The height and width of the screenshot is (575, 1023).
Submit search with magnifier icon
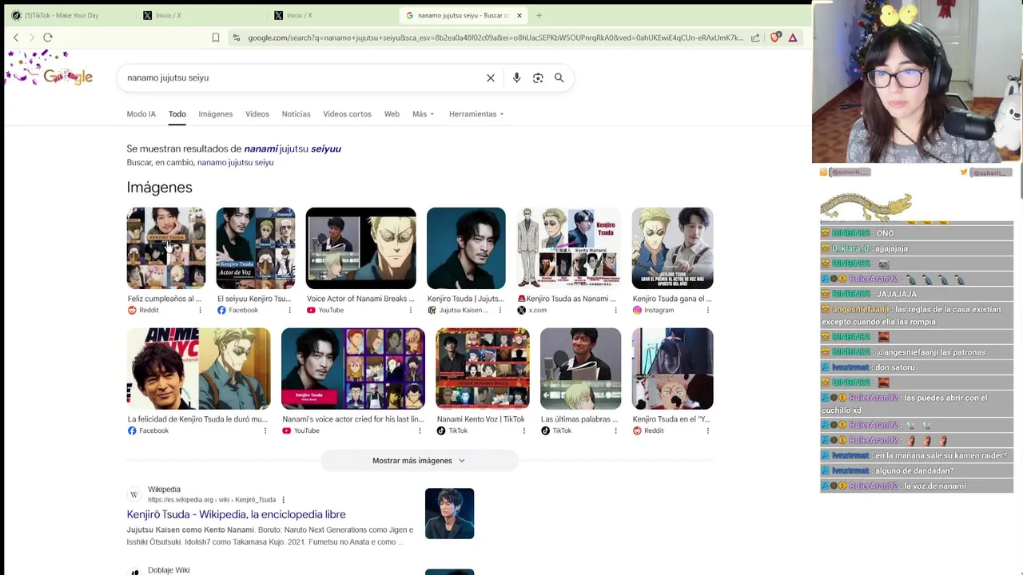(559, 77)
